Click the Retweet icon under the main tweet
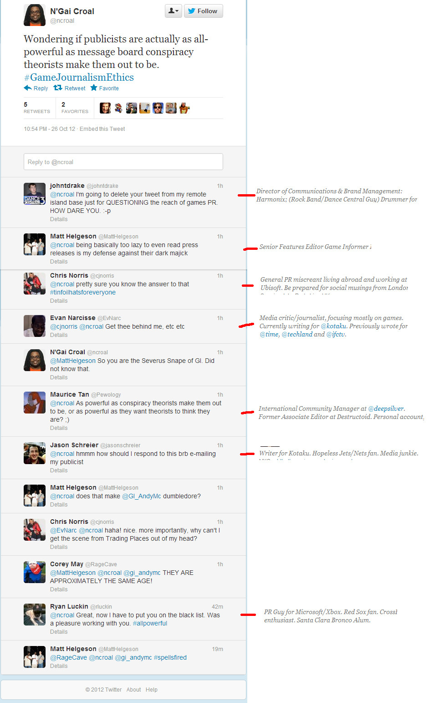The height and width of the screenshot is (703, 439). pyautogui.click(x=58, y=88)
